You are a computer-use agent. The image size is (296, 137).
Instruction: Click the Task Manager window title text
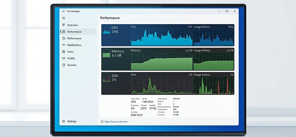pos(73,11)
